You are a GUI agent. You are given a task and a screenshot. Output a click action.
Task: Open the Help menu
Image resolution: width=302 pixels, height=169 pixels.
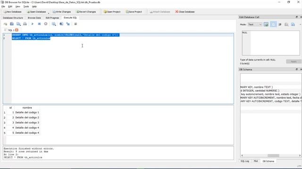(x=34, y=7)
